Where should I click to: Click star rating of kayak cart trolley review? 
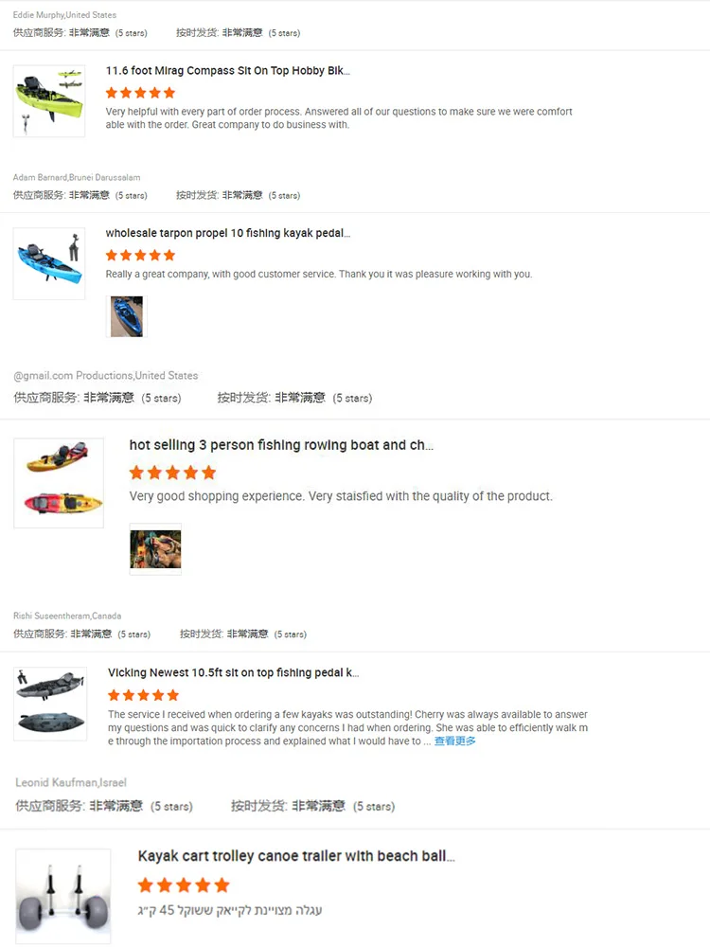184,885
